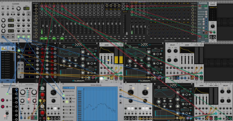Click the Vel. output jack on Entrian Melody
233x121 pixels.
tap(120, 103)
